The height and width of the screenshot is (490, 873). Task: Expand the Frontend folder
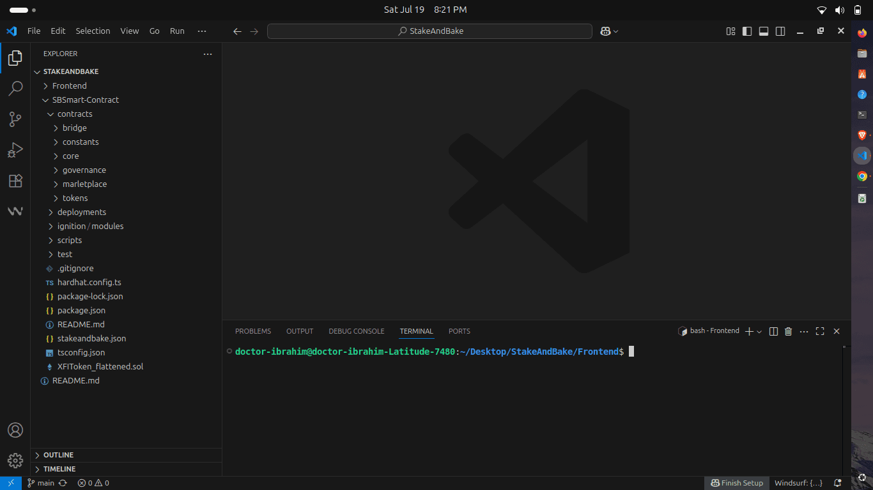pos(69,85)
